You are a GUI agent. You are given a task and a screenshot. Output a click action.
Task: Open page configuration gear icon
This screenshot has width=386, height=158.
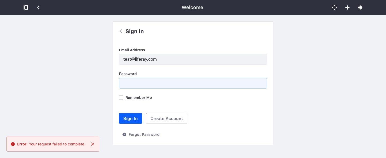335,7
